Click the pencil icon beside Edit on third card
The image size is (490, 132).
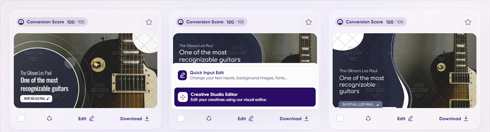(x=410, y=118)
